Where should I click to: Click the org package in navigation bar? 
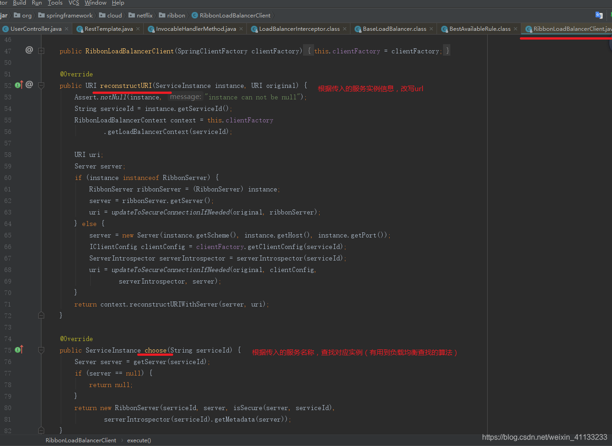point(27,15)
